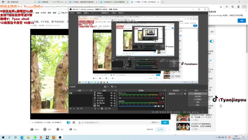The width and height of the screenshot is (248, 140).
Task: Open more options three-dot icon under video
Action: coord(169,129)
